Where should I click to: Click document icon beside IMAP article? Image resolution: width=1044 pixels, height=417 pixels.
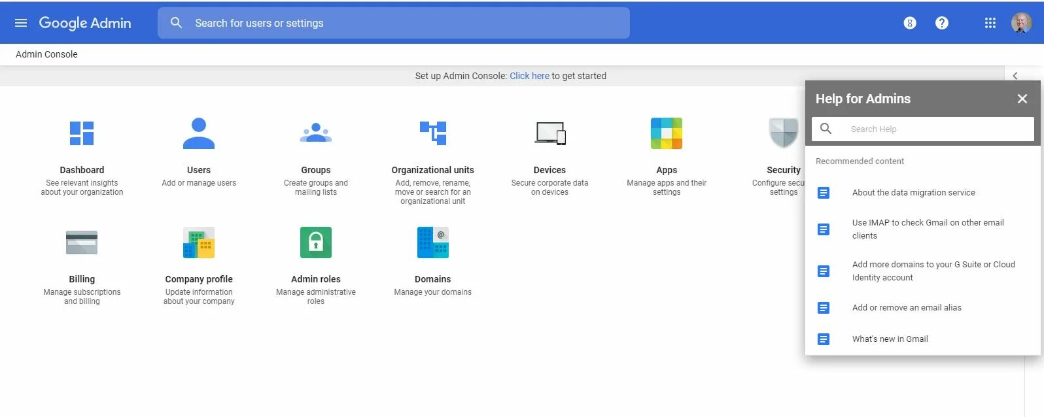click(x=824, y=229)
